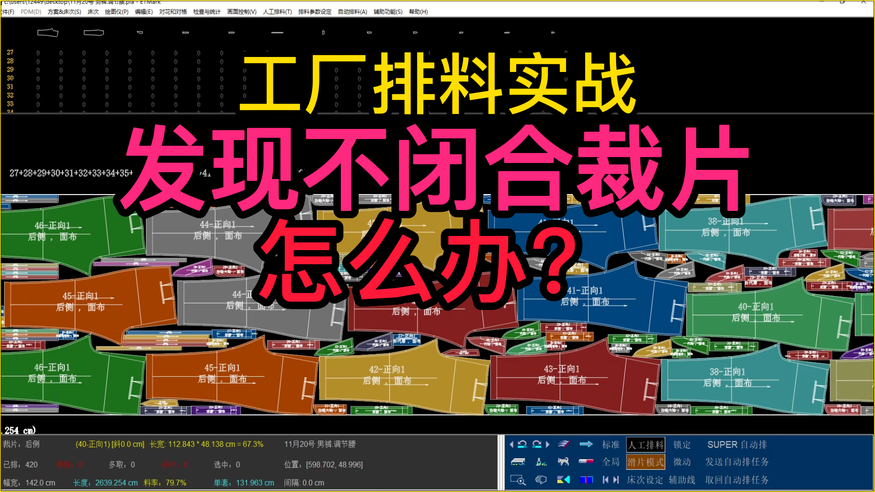
Task: Toggle the 标准 mode
Action: [x=611, y=445]
